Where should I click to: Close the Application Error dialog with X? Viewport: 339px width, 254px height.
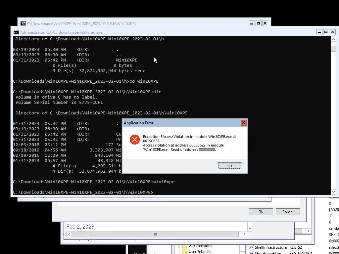(x=243, y=123)
